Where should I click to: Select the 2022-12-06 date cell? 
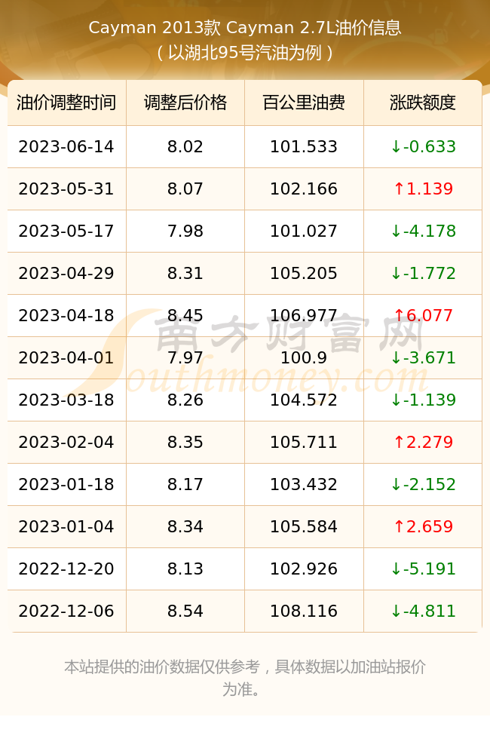(x=66, y=611)
